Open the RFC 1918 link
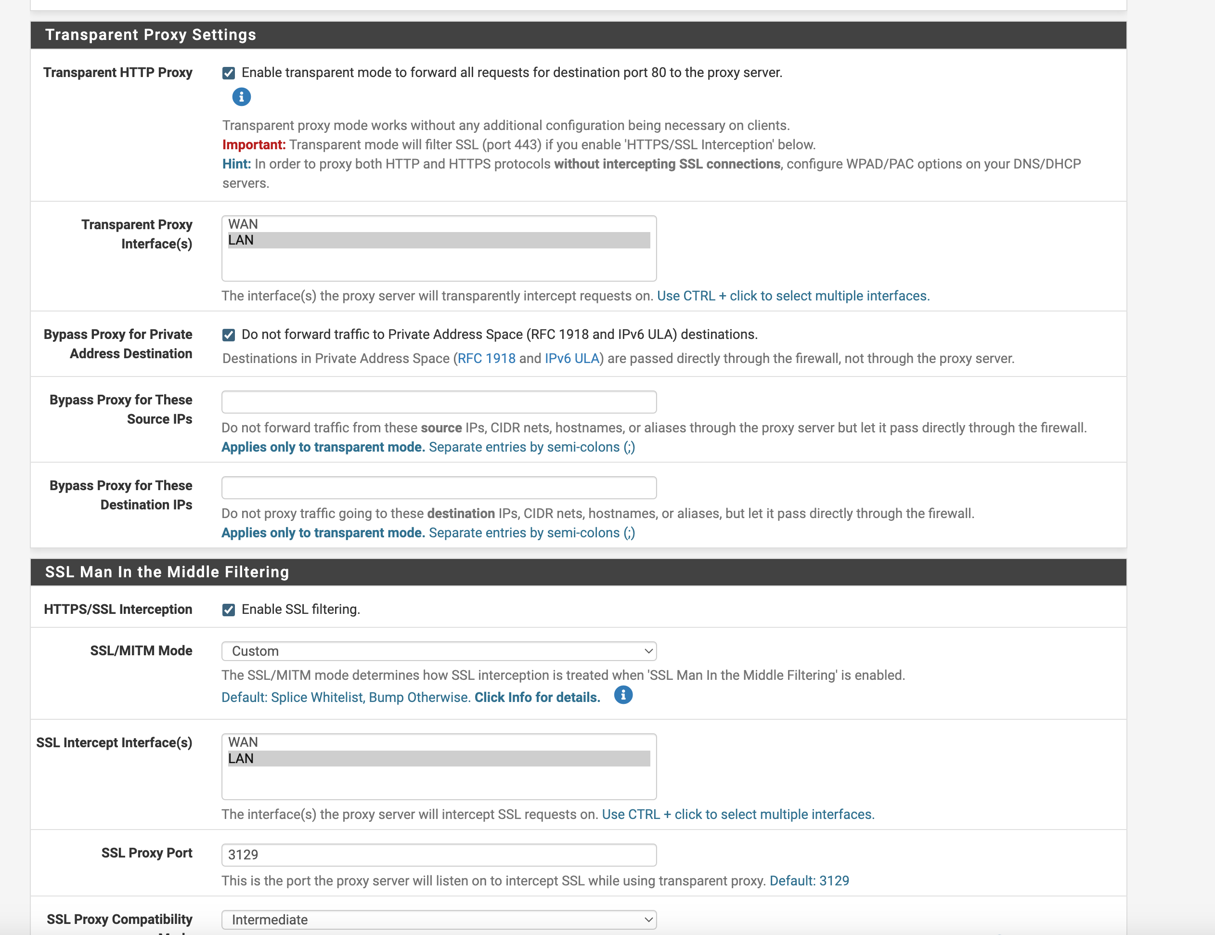Viewport: 1215px width, 935px height. (486, 358)
